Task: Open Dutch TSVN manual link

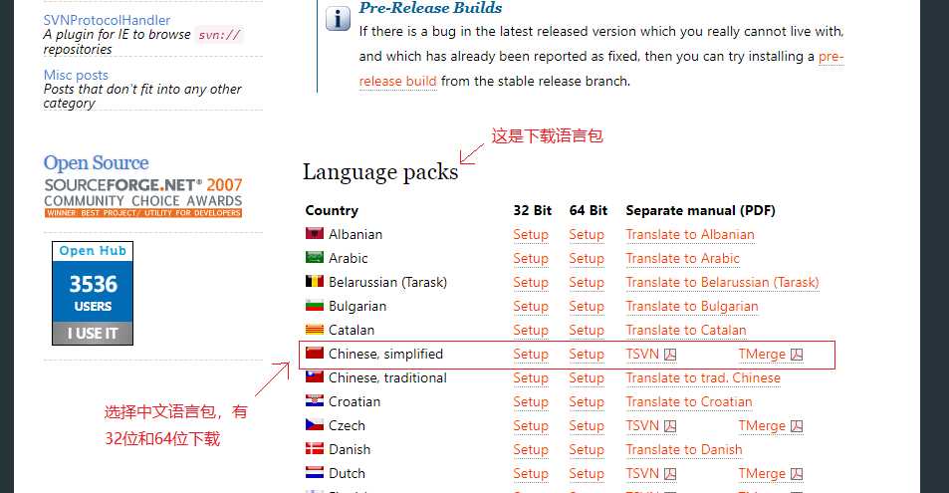Action: (642, 474)
